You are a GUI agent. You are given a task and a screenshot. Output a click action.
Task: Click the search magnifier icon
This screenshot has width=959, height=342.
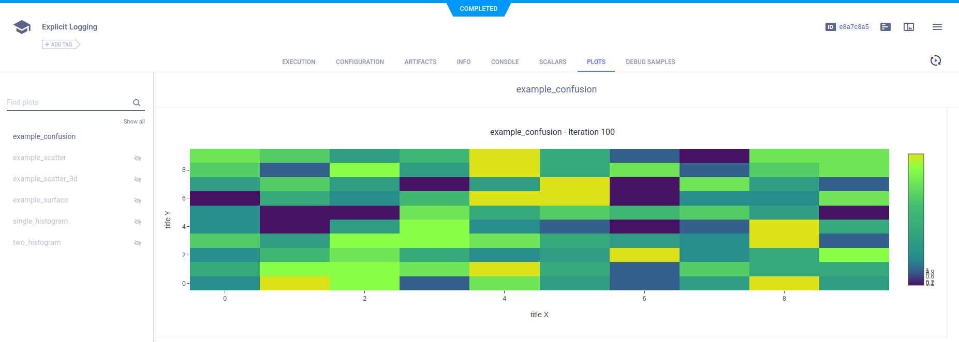[137, 103]
